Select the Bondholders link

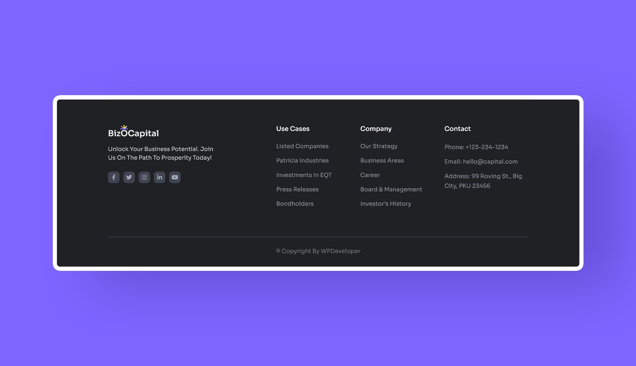click(x=295, y=204)
